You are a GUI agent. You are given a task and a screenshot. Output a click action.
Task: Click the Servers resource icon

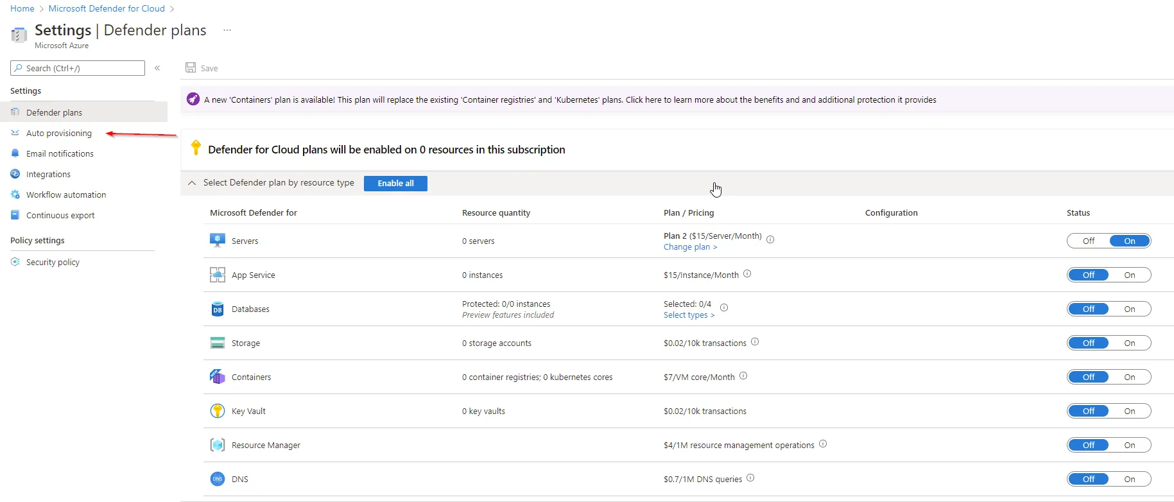pyautogui.click(x=218, y=241)
